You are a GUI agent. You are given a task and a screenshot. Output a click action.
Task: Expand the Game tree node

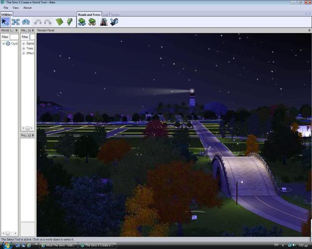click(x=23, y=44)
